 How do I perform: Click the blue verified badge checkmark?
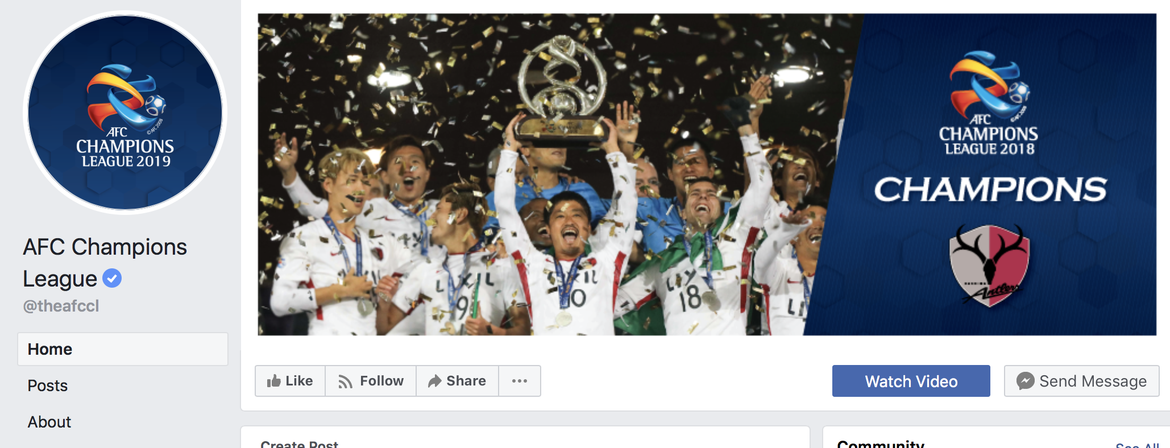click(x=112, y=278)
